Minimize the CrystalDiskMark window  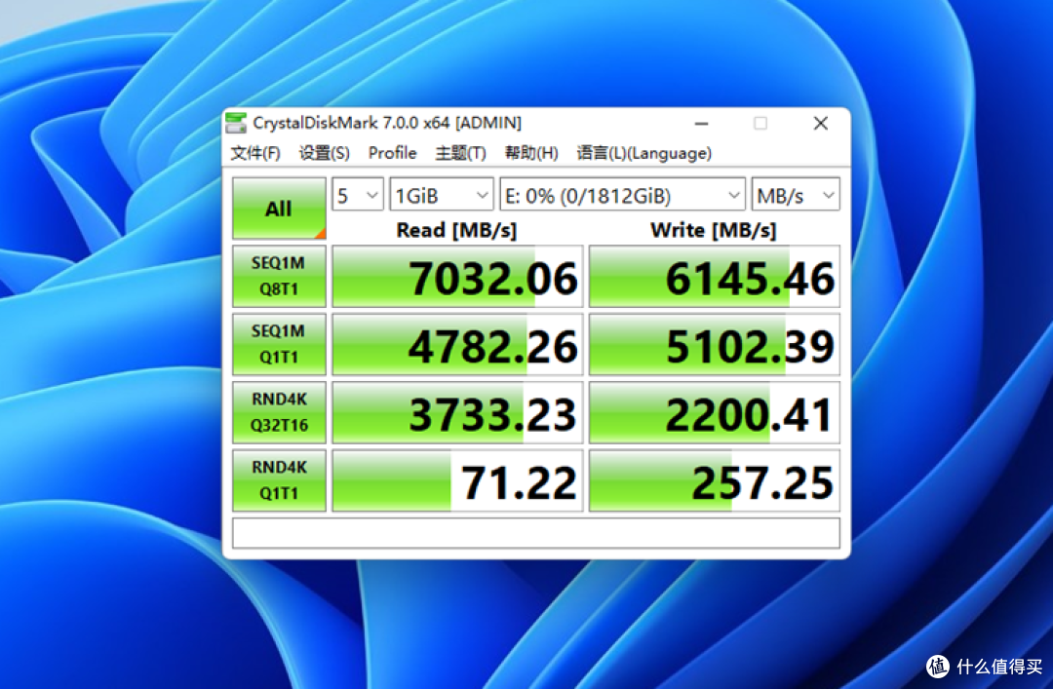(x=702, y=124)
